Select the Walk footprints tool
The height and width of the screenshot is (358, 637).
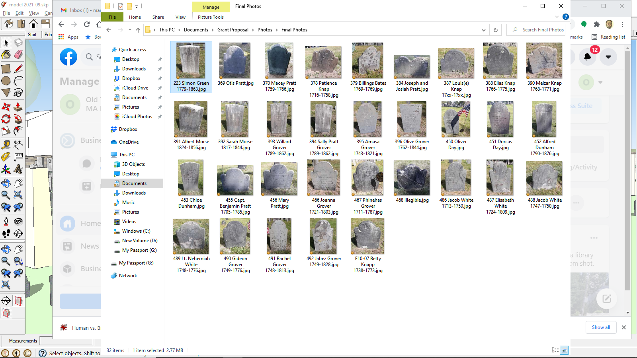pyautogui.click(x=6, y=233)
